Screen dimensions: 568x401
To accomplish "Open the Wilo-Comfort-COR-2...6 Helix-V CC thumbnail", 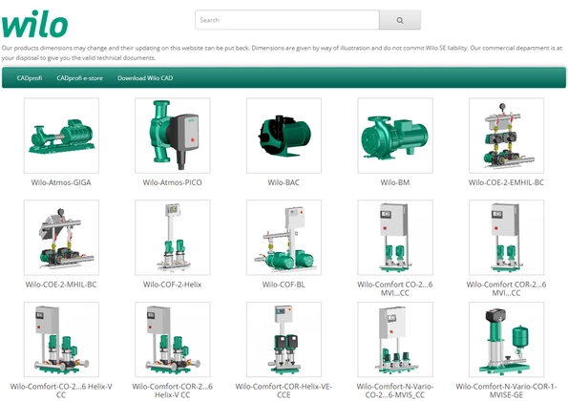I will pos(173,340).
